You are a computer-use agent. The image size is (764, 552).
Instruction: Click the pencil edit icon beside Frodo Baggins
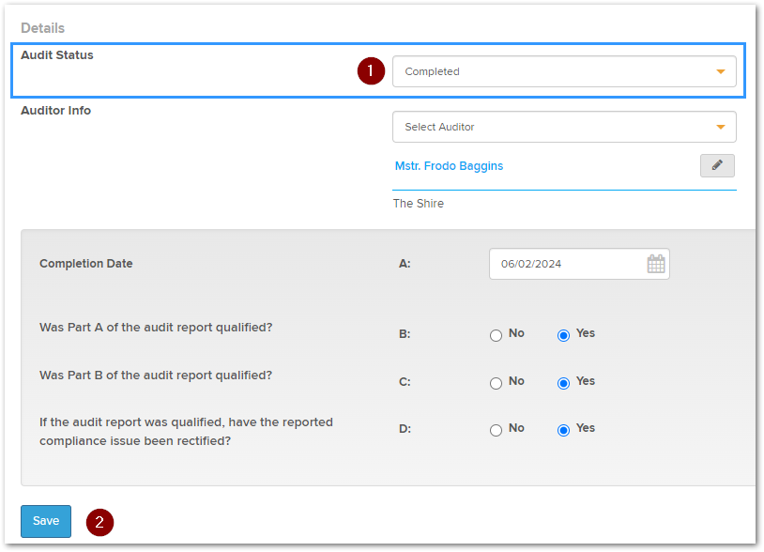point(717,166)
